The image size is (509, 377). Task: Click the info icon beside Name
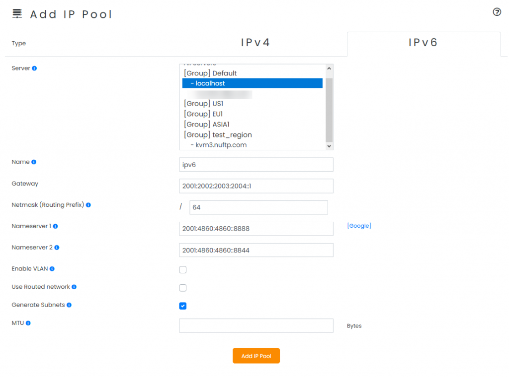coord(33,162)
